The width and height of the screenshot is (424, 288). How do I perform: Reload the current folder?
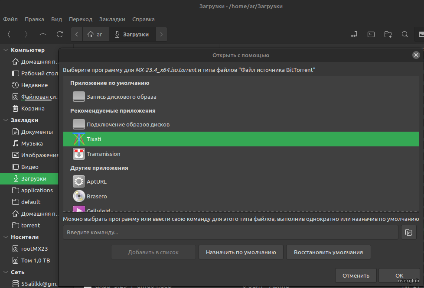pyautogui.click(x=60, y=34)
